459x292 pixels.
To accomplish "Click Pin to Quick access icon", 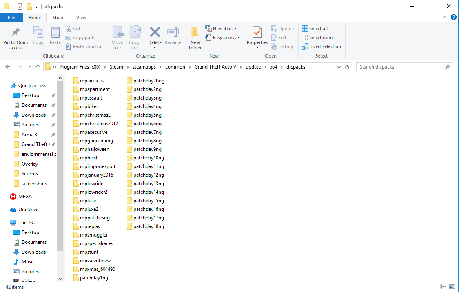I will (16, 32).
